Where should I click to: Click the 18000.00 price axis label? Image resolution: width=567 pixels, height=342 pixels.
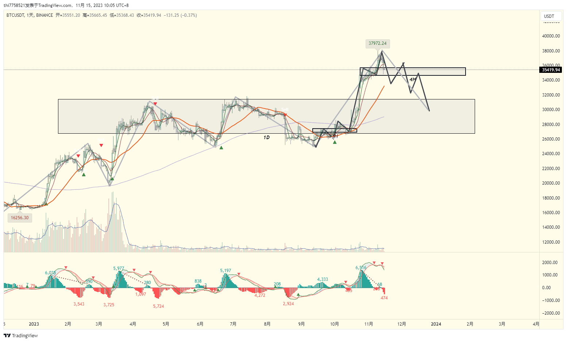(x=551, y=198)
